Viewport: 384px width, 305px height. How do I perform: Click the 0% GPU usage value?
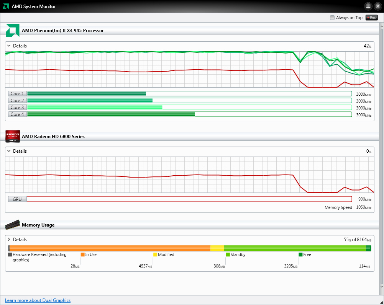(x=369, y=152)
